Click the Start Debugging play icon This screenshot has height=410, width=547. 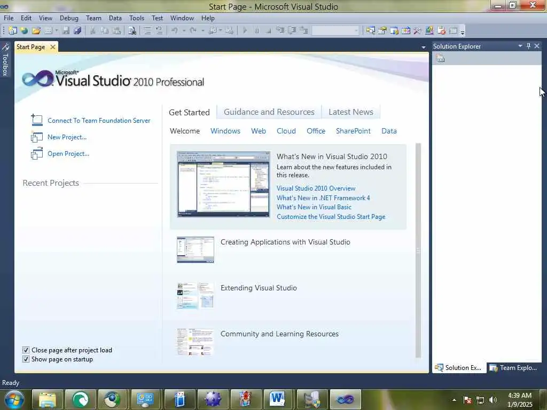click(x=245, y=30)
